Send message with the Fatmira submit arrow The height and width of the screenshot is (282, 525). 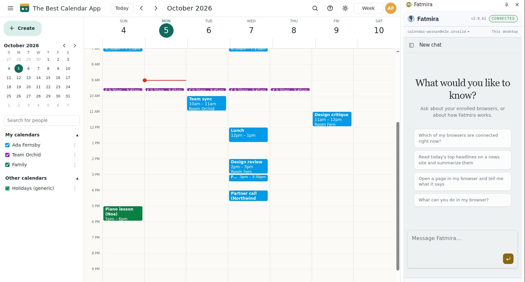point(508,259)
